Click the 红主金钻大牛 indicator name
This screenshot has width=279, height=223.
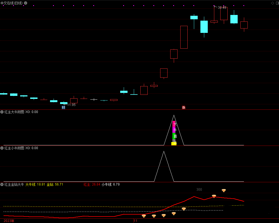click(x=14, y=184)
